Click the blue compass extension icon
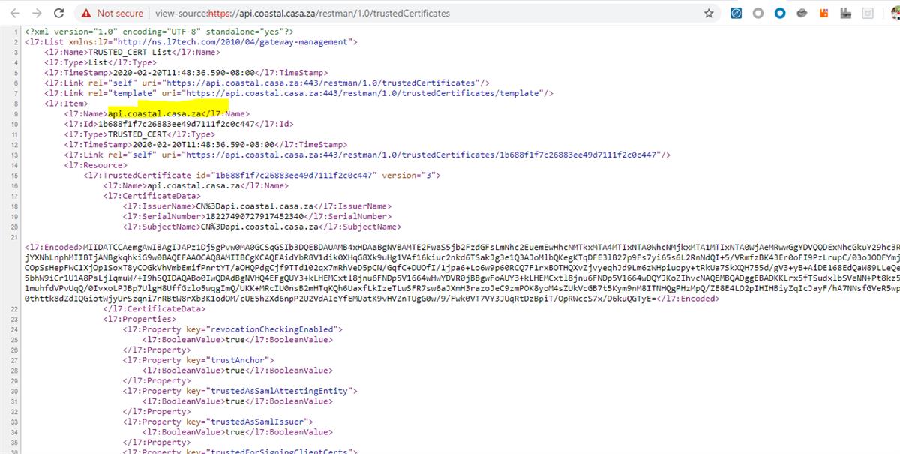This screenshot has height=454, width=900. (x=735, y=13)
